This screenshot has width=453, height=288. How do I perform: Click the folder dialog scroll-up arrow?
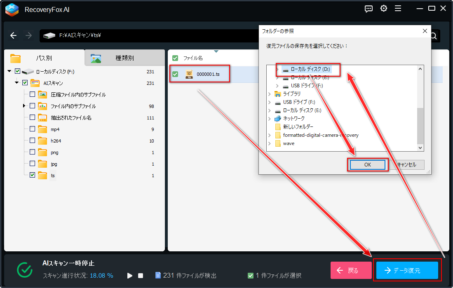pyautogui.click(x=420, y=69)
